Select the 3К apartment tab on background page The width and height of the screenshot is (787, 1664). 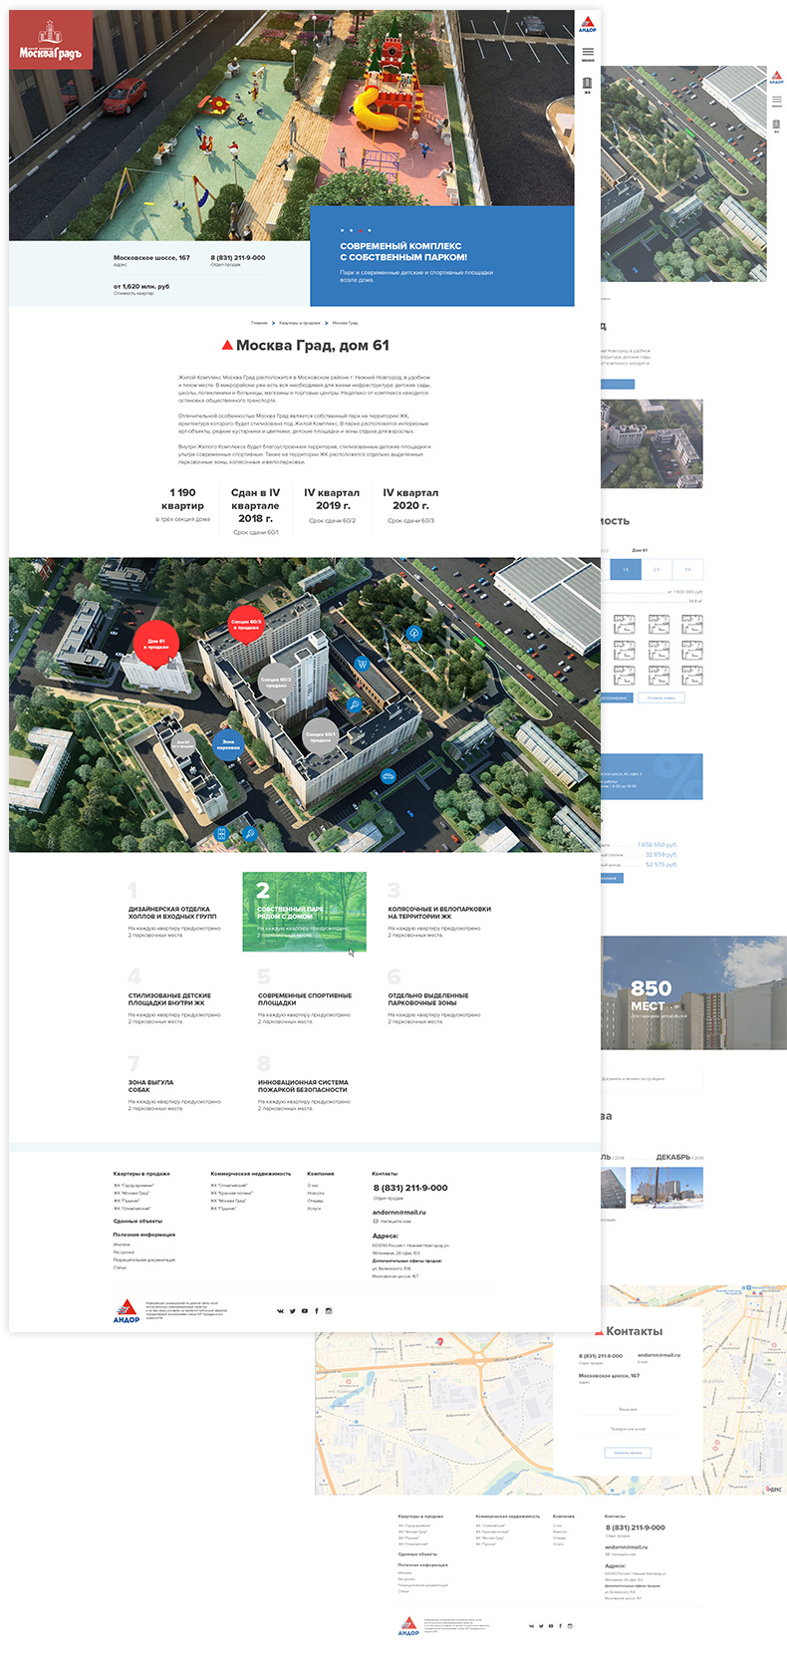click(687, 569)
